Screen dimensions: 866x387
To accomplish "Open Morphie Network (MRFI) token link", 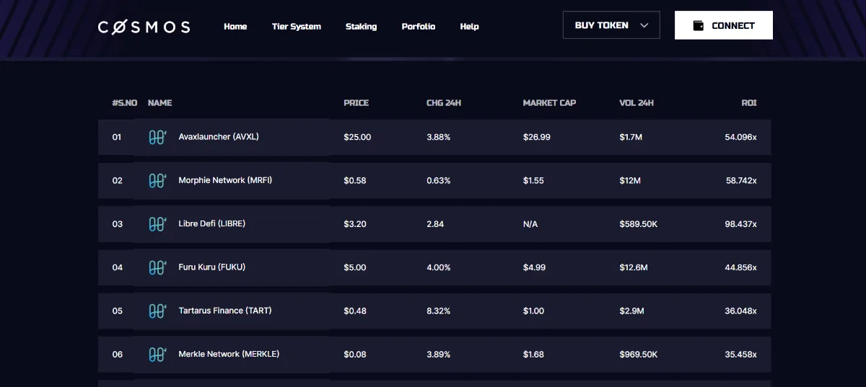I will (x=225, y=180).
